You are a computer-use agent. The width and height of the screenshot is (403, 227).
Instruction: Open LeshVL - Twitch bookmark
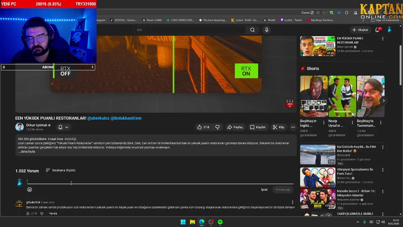[x=291, y=20]
